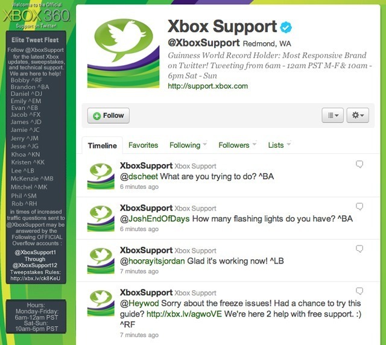Click the reply bubble icon on the @dscheet tweet
Screen dimensions: 386x345
tap(359, 164)
